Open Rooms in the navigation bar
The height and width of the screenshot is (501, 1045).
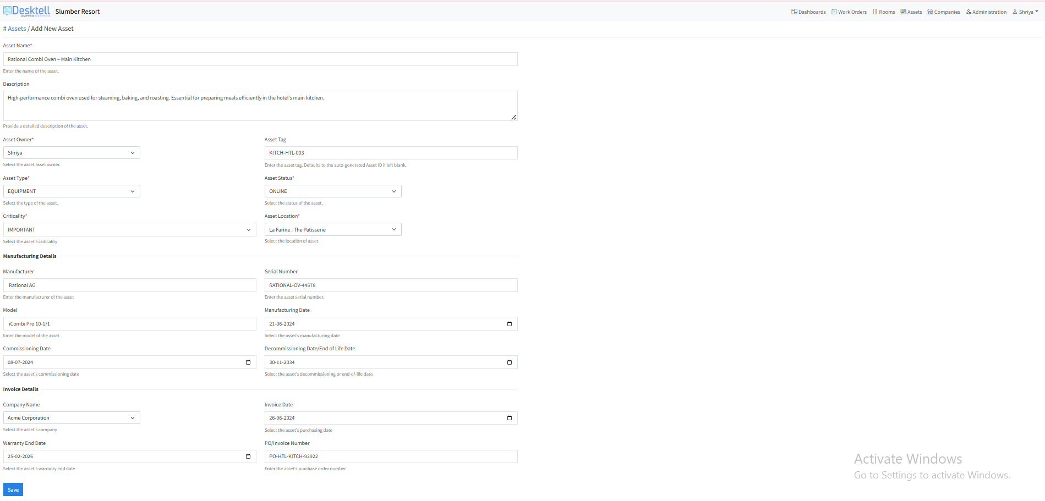coord(884,12)
